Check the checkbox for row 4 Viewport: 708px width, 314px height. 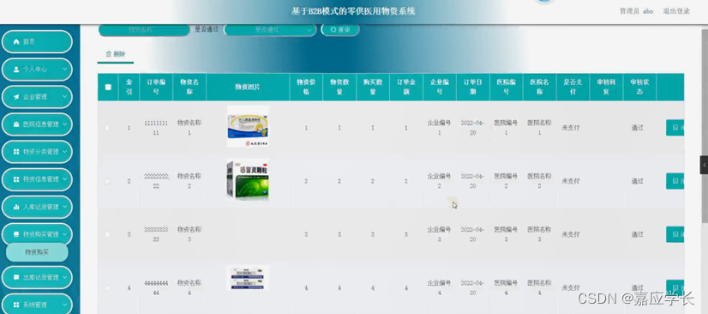click(x=107, y=287)
